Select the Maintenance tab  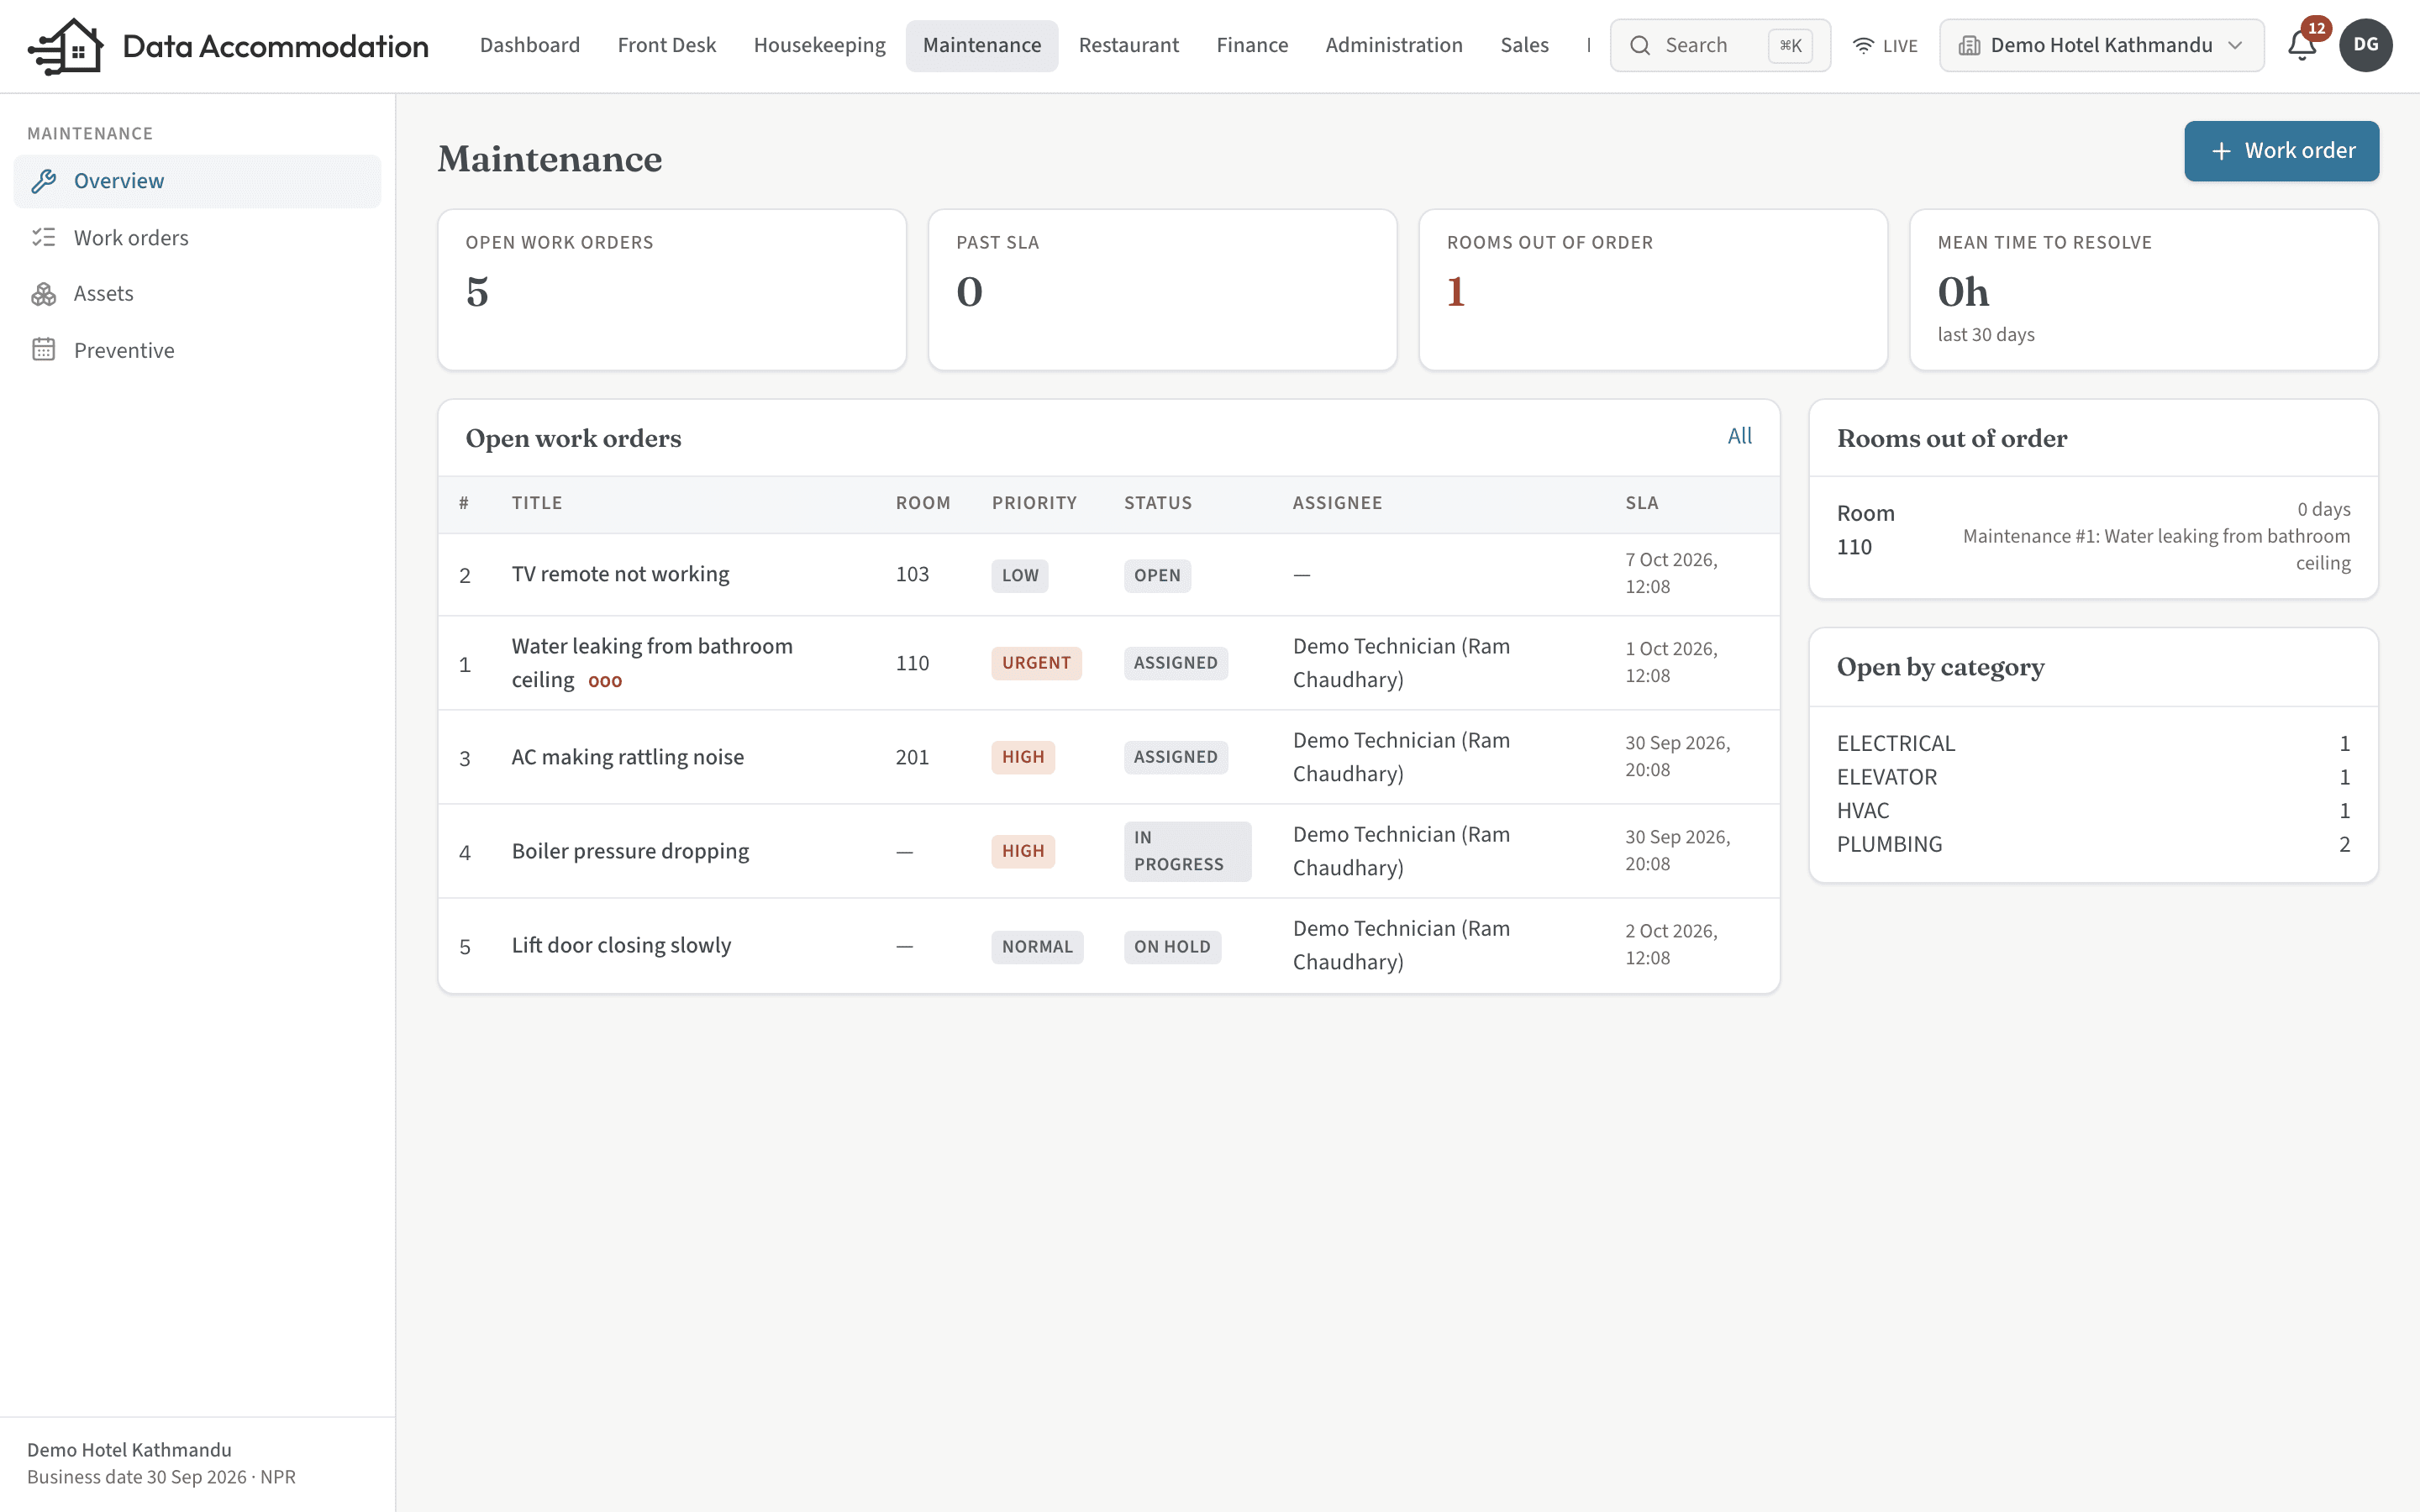coord(982,45)
